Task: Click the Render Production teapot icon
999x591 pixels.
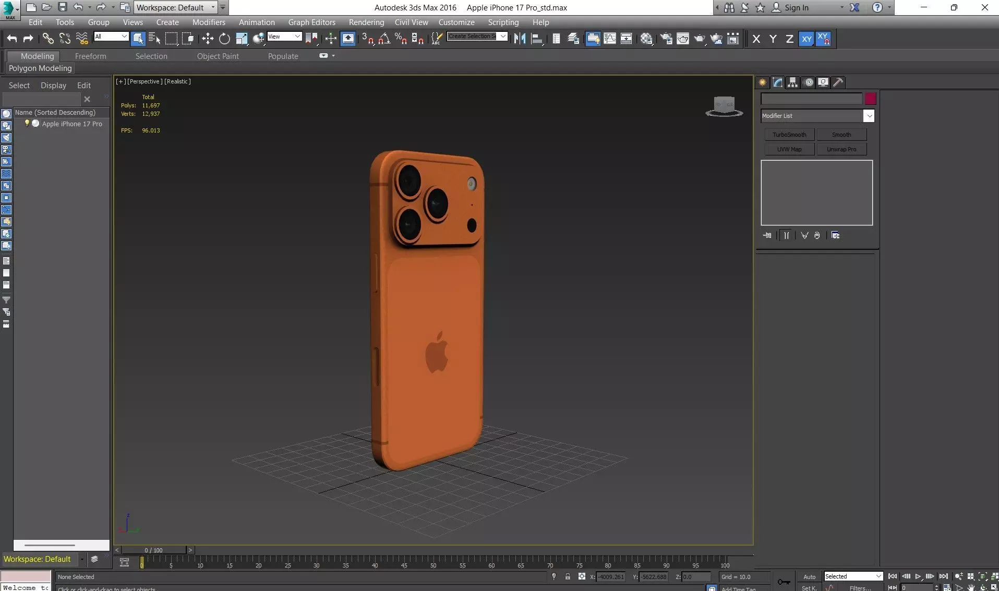Action: pyautogui.click(x=700, y=39)
